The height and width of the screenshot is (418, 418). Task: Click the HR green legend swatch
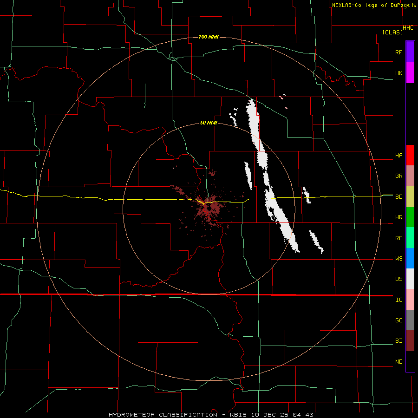(x=410, y=217)
